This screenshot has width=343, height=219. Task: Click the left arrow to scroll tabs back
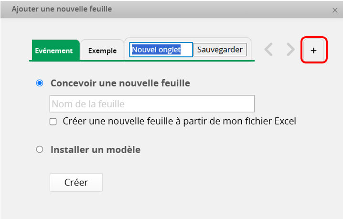point(269,50)
